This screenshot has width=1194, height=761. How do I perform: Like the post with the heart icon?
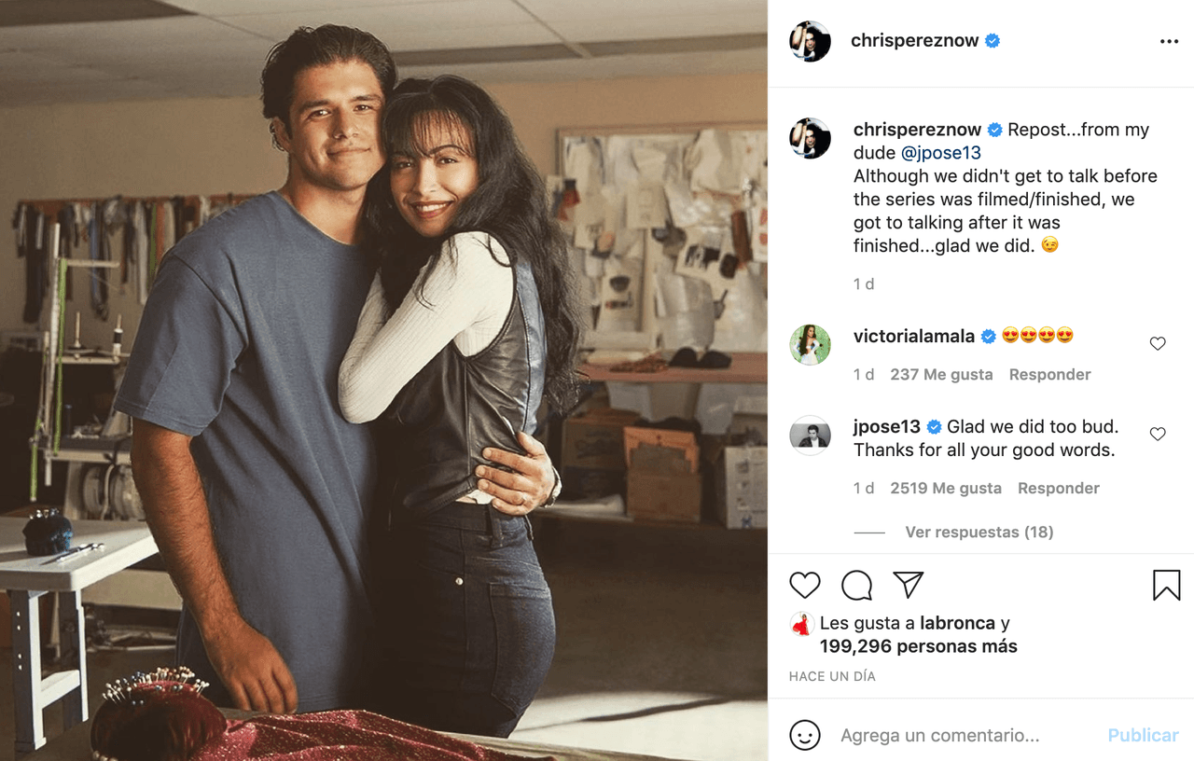click(x=803, y=585)
